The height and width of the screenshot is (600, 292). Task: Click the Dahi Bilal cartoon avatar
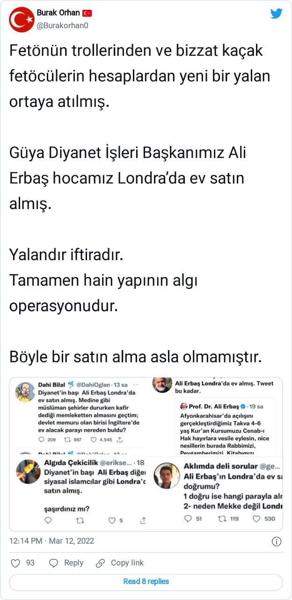(x=25, y=392)
